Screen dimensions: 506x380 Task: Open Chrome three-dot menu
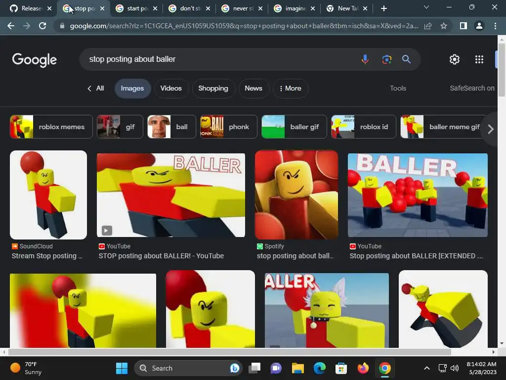[x=495, y=26]
